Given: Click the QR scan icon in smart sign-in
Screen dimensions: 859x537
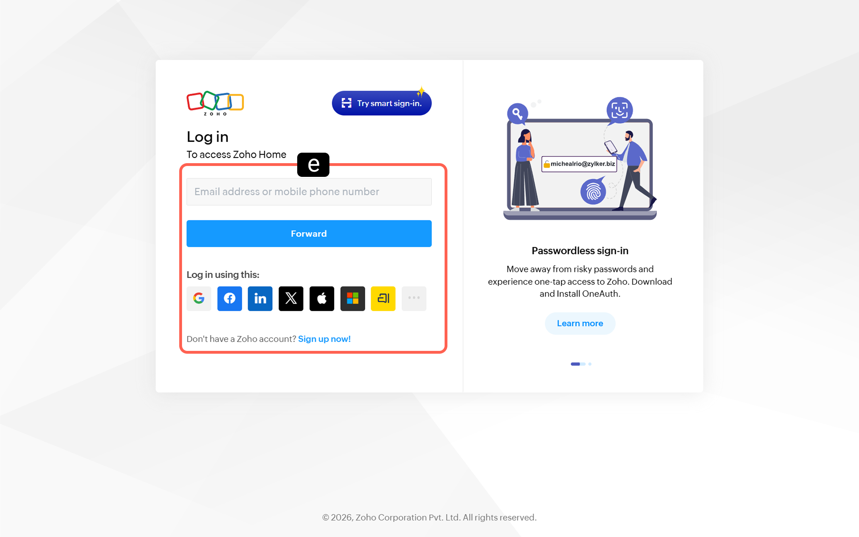Looking at the screenshot, I should pos(346,103).
